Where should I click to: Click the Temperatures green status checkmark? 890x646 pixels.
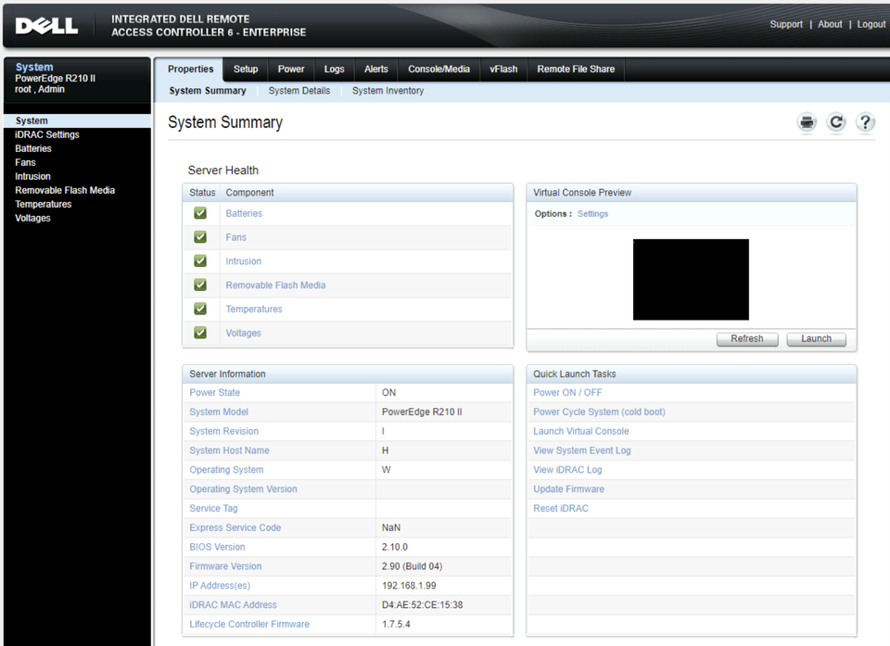[x=200, y=309]
